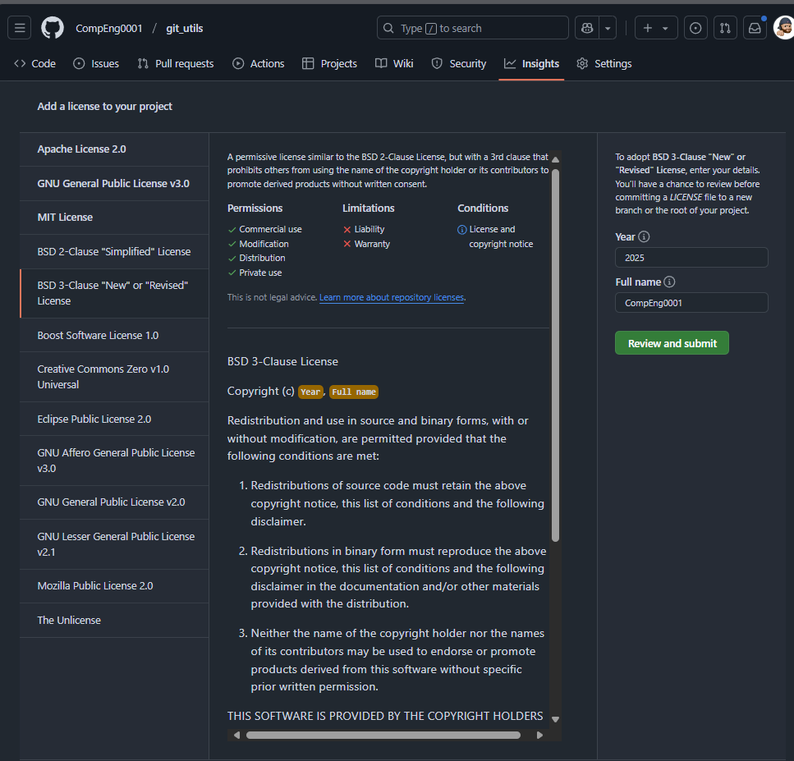Click the license text scroll-up arrow

click(x=556, y=159)
